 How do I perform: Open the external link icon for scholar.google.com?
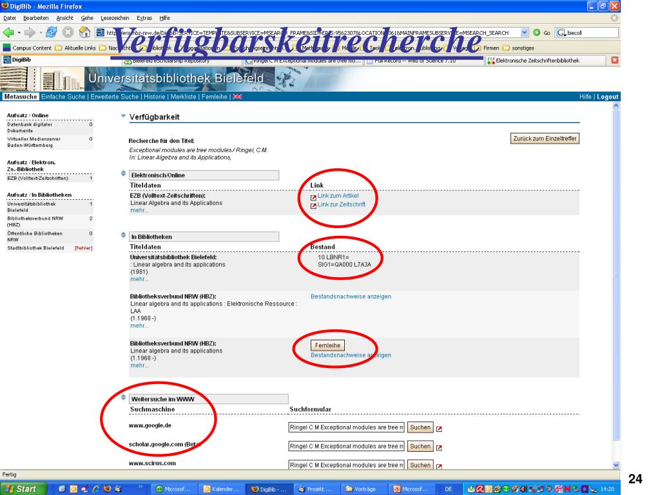click(x=439, y=448)
